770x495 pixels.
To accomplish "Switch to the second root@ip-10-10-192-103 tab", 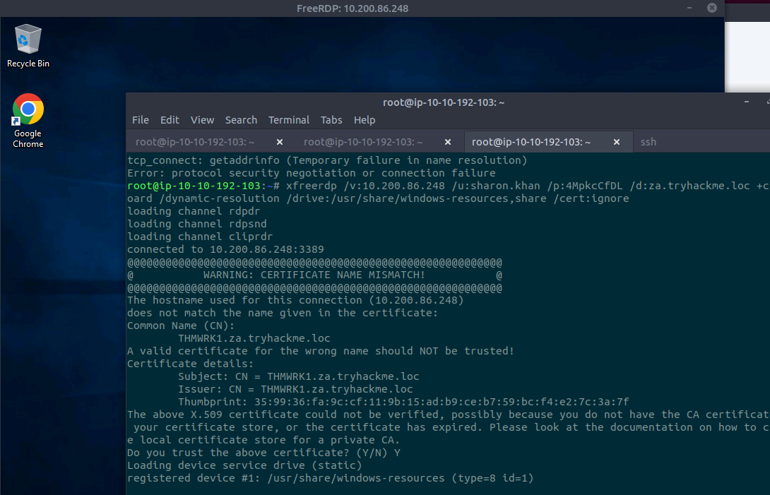I will 363,142.
